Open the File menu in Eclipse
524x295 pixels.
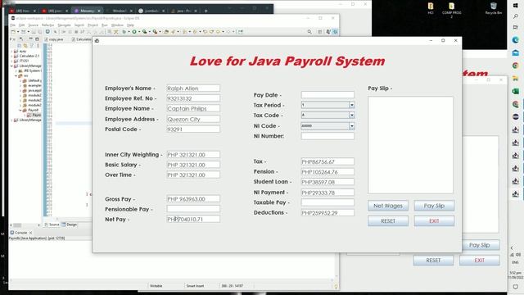coord(12,25)
